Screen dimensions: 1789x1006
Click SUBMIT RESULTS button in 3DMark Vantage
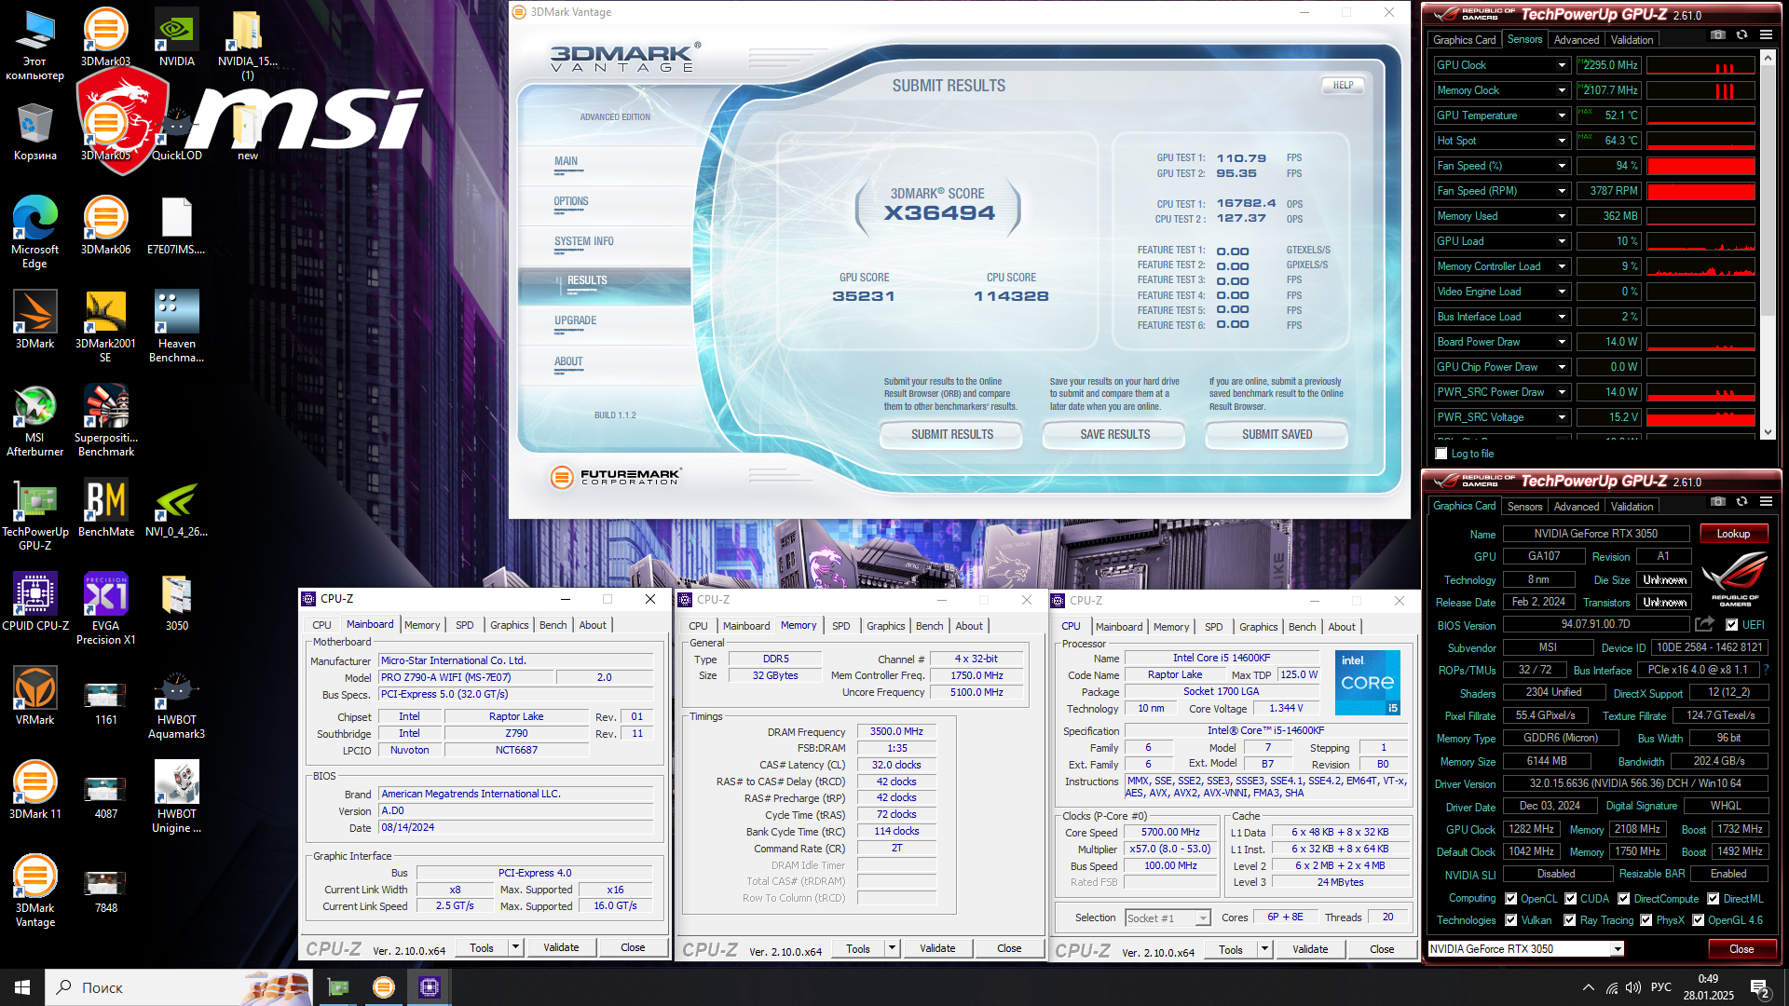(951, 435)
